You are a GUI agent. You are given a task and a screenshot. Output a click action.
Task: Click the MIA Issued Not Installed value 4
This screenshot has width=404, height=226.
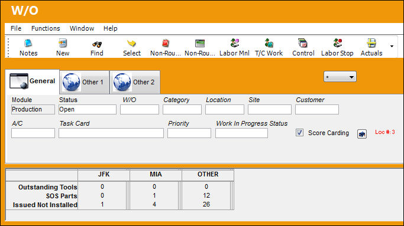click(154, 204)
